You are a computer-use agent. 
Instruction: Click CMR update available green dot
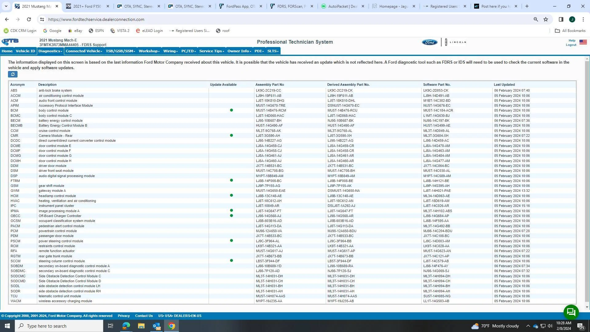tap(231, 135)
